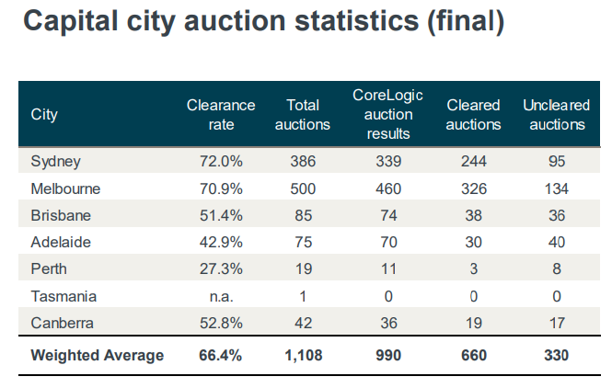Screen dimensions: 612x388
Task: Click the Tasmania row label
Action: (64, 297)
